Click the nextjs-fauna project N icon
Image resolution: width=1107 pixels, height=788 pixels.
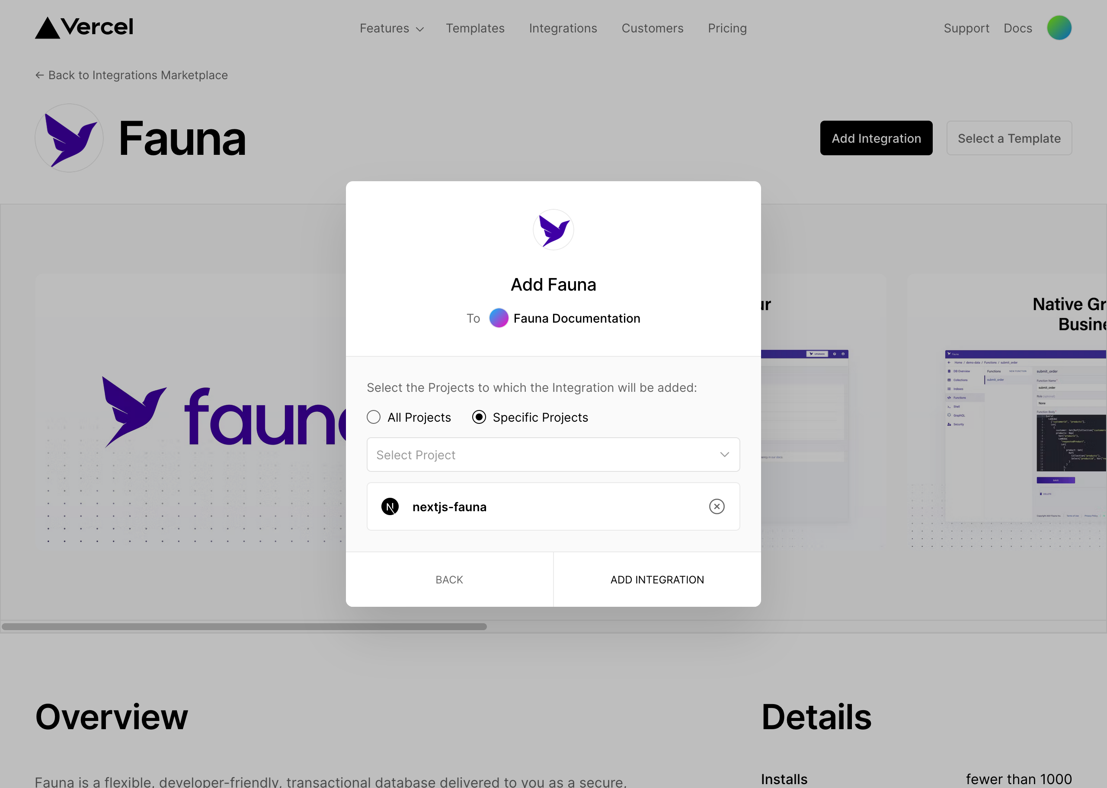click(x=390, y=506)
